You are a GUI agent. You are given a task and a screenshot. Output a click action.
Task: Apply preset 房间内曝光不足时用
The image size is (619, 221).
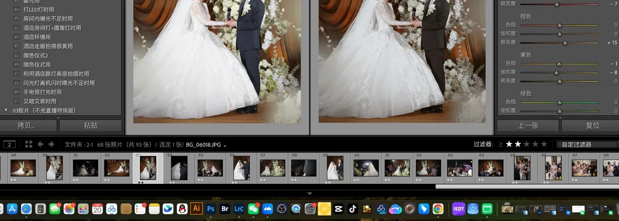click(x=48, y=19)
